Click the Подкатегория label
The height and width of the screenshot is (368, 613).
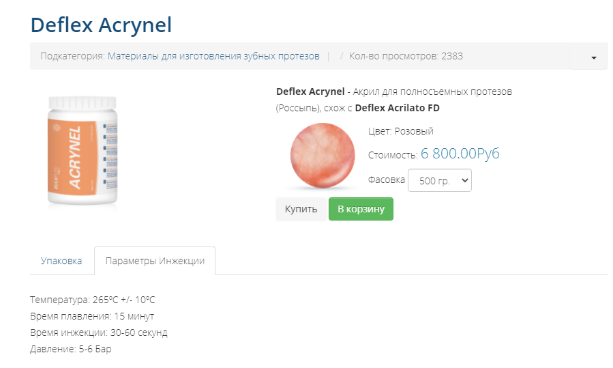pos(73,56)
